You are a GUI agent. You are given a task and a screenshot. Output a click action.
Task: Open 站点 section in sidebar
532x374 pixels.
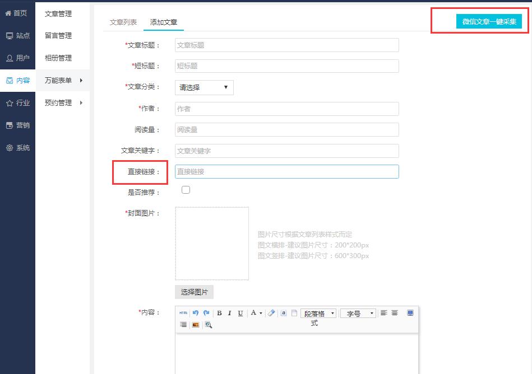click(x=17, y=36)
